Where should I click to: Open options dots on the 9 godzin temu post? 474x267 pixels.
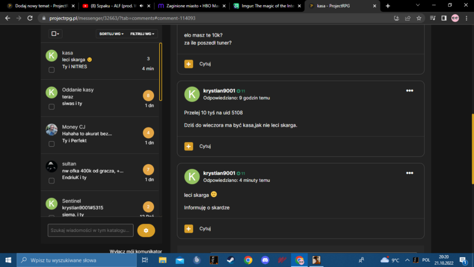click(x=410, y=90)
